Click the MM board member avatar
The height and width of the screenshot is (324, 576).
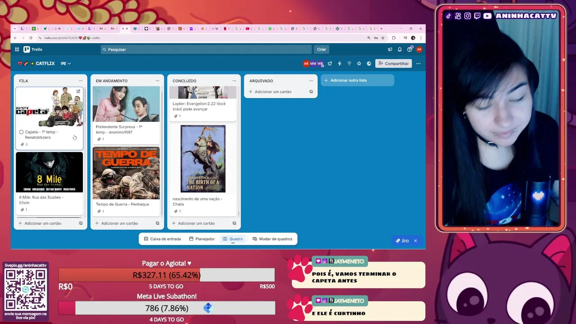pyautogui.click(x=313, y=63)
